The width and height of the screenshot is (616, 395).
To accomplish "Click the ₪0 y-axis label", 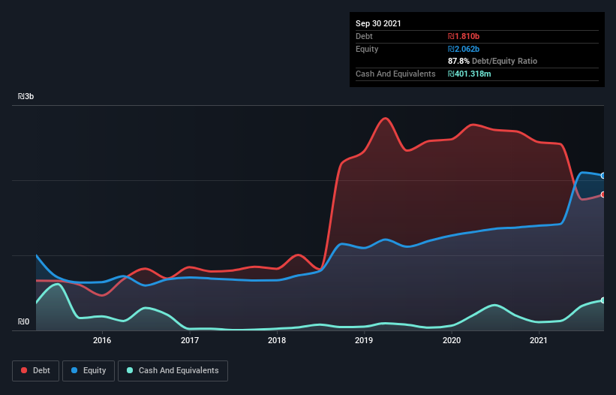I will [x=23, y=321].
